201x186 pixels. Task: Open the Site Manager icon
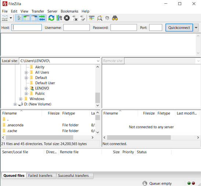(x=5, y=18)
